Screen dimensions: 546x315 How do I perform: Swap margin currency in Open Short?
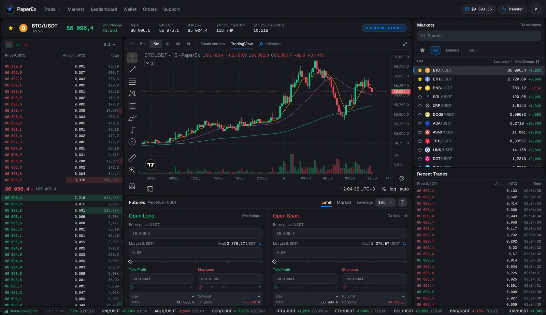click(404, 244)
